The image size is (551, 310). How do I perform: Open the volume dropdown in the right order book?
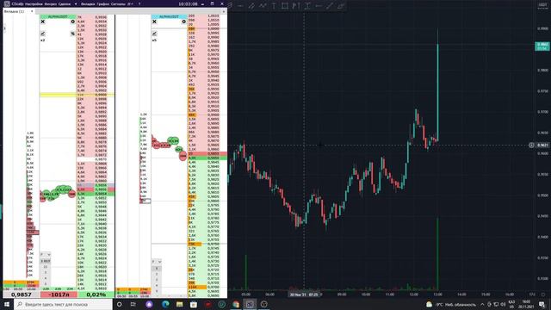pyautogui.click(x=157, y=262)
